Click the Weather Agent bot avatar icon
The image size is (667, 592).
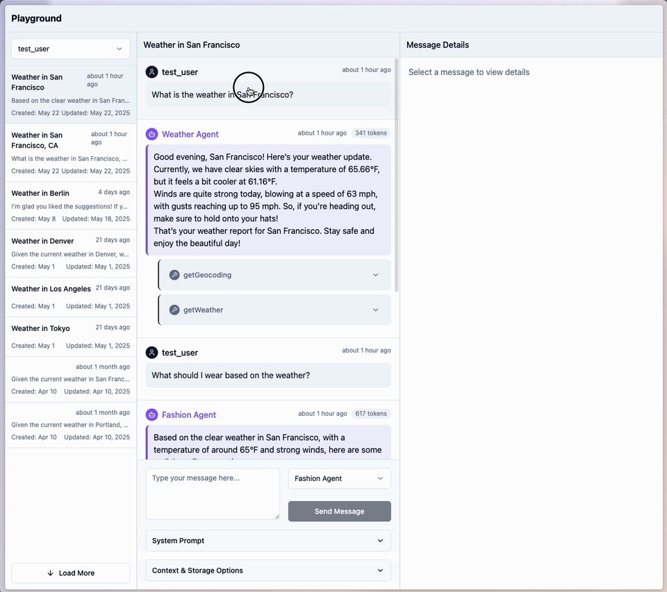pos(152,135)
